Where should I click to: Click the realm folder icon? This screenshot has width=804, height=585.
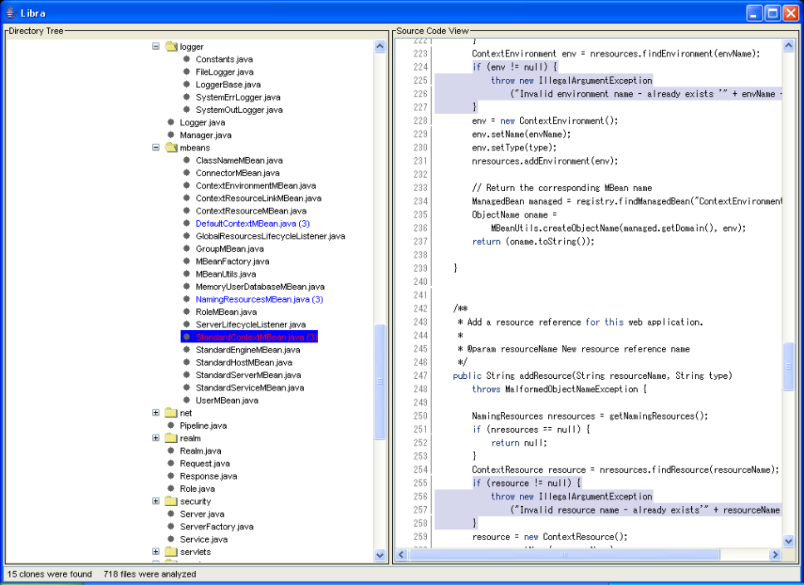[x=172, y=438]
